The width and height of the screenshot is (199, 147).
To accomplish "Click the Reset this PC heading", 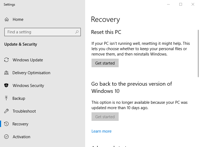I will tap(106, 32).
